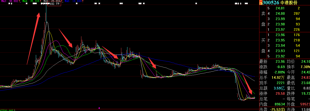Click the 最低 low price label
This screenshot has height=111, width=310.
291,83
